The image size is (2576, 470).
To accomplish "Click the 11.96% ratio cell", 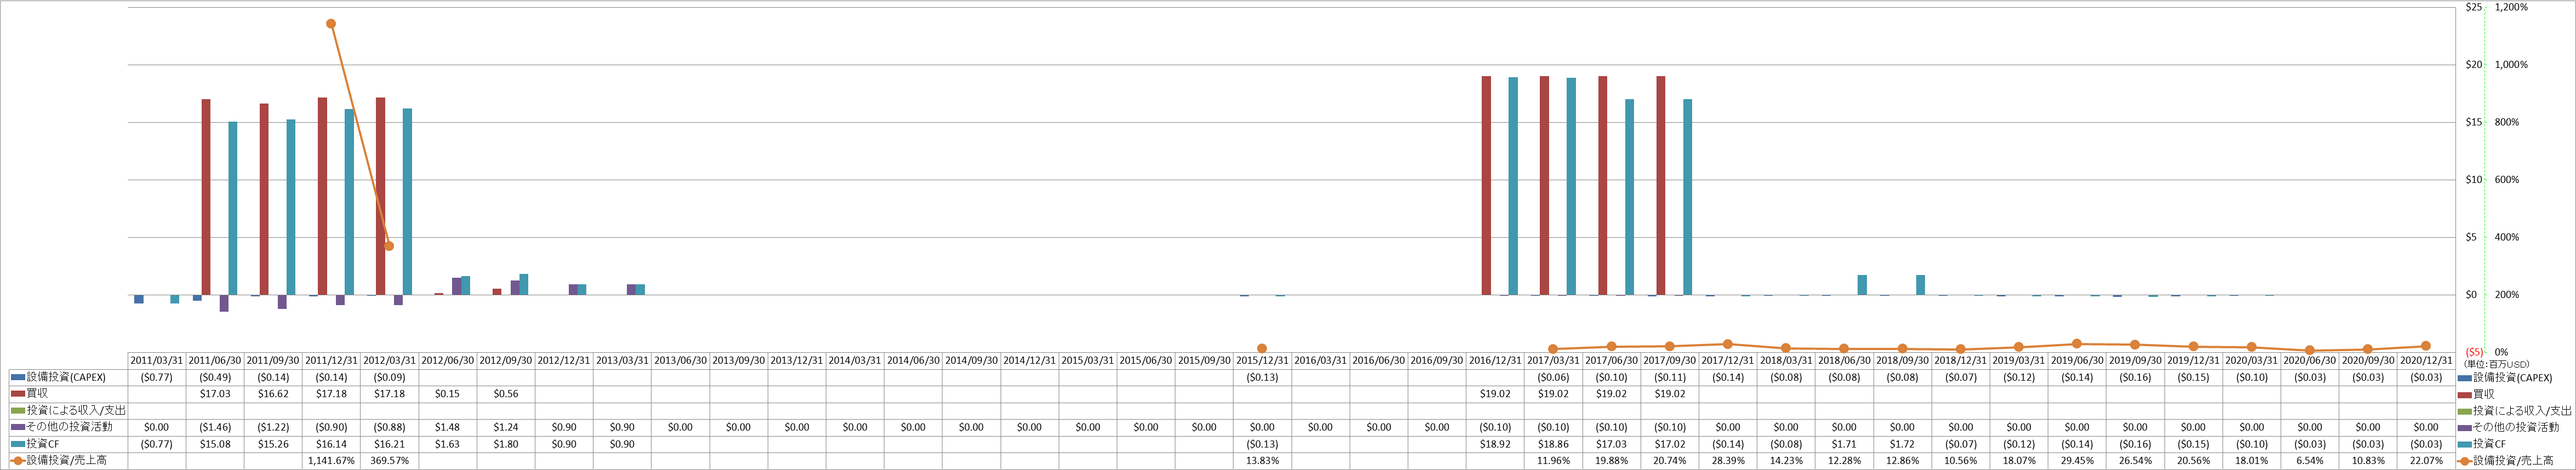I will coord(1553,461).
